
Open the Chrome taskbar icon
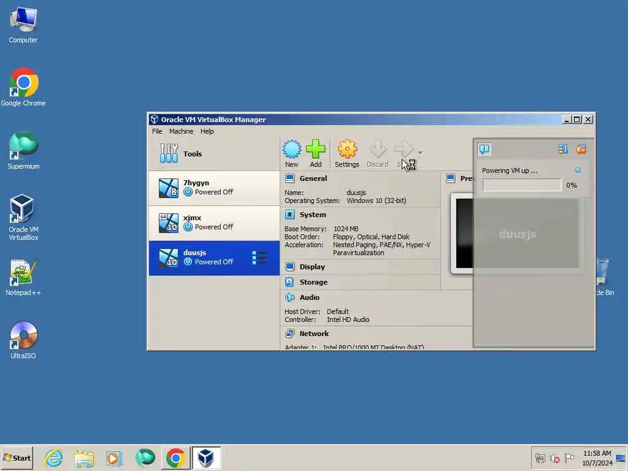tap(175, 458)
